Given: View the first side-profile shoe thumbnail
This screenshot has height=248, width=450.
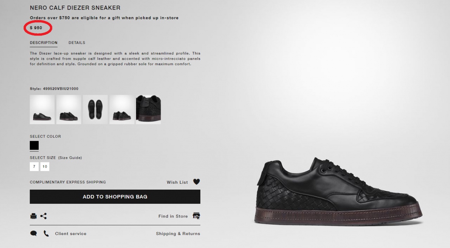Looking at the screenshot, I should (x=42, y=109).
